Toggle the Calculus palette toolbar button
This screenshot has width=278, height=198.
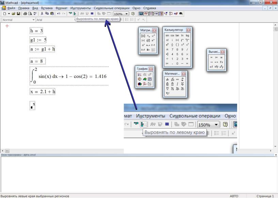coord(161,14)
